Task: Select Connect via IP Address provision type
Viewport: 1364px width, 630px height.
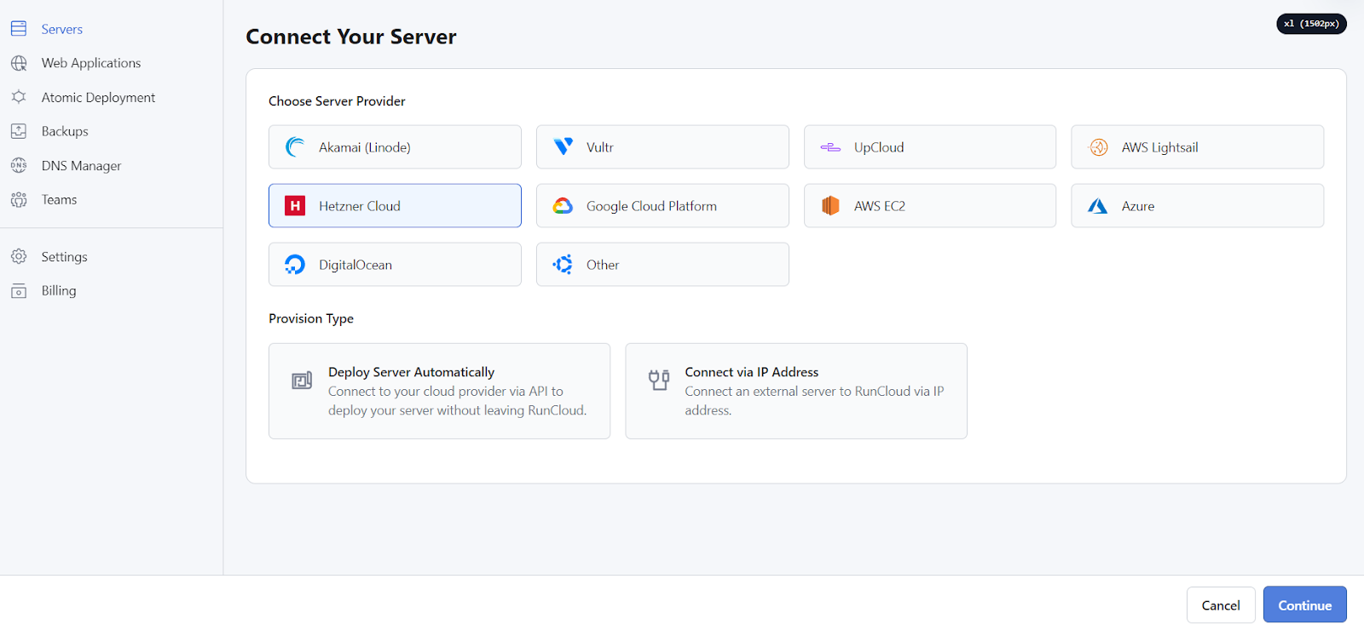Action: 796,391
